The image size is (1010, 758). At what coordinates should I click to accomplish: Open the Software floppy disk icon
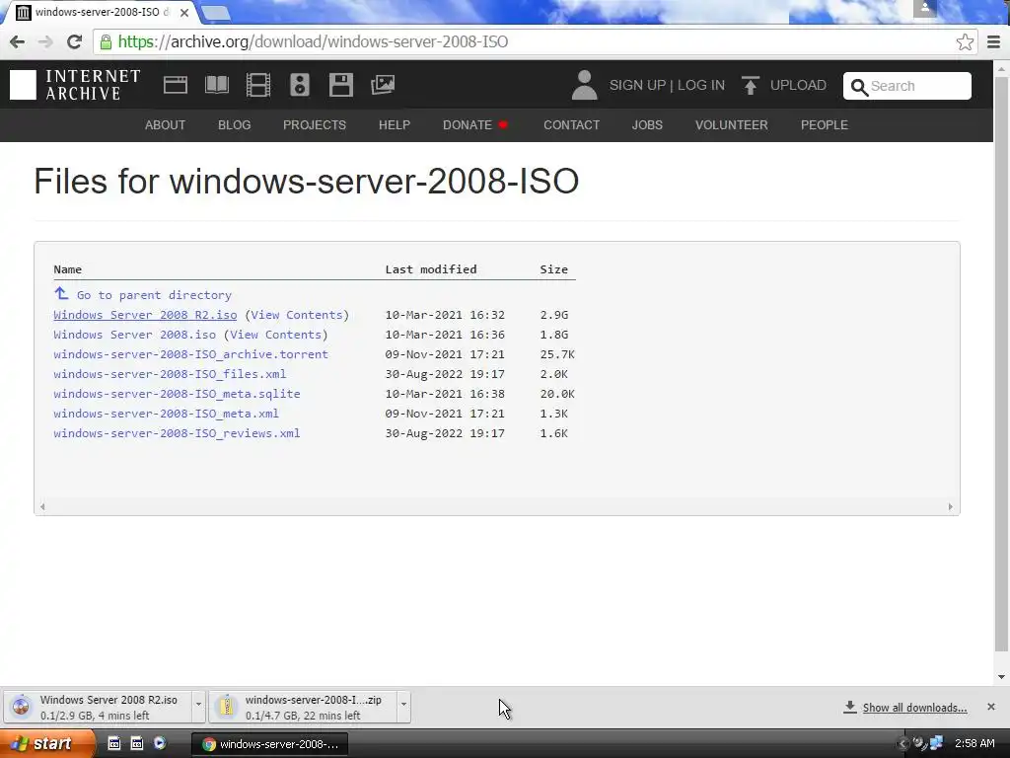[340, 85]
